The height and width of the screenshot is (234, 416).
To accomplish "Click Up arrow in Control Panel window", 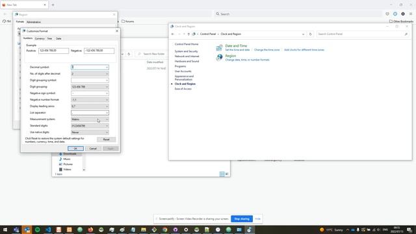I will tap(188, 34).
